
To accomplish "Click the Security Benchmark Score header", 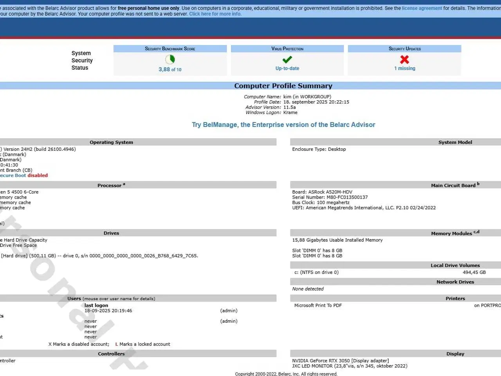I will click(x=170, y=49).
